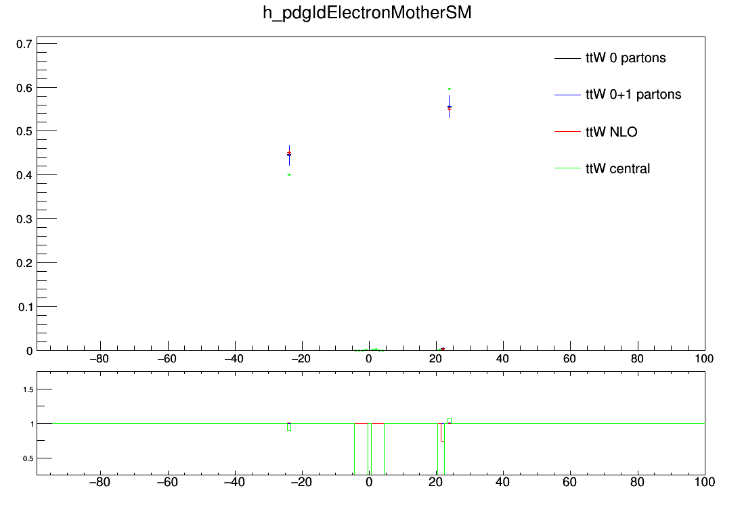Click the ratio plot y-axis label 1.5
The width and height of the screenshot is (742, 522).
pyautogui.click(x=28, y=389)
